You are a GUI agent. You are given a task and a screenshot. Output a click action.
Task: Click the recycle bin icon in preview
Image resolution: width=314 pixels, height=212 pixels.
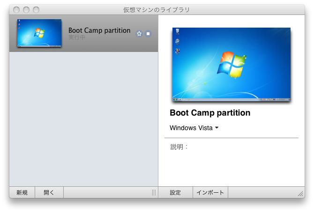tap(178, 31)
